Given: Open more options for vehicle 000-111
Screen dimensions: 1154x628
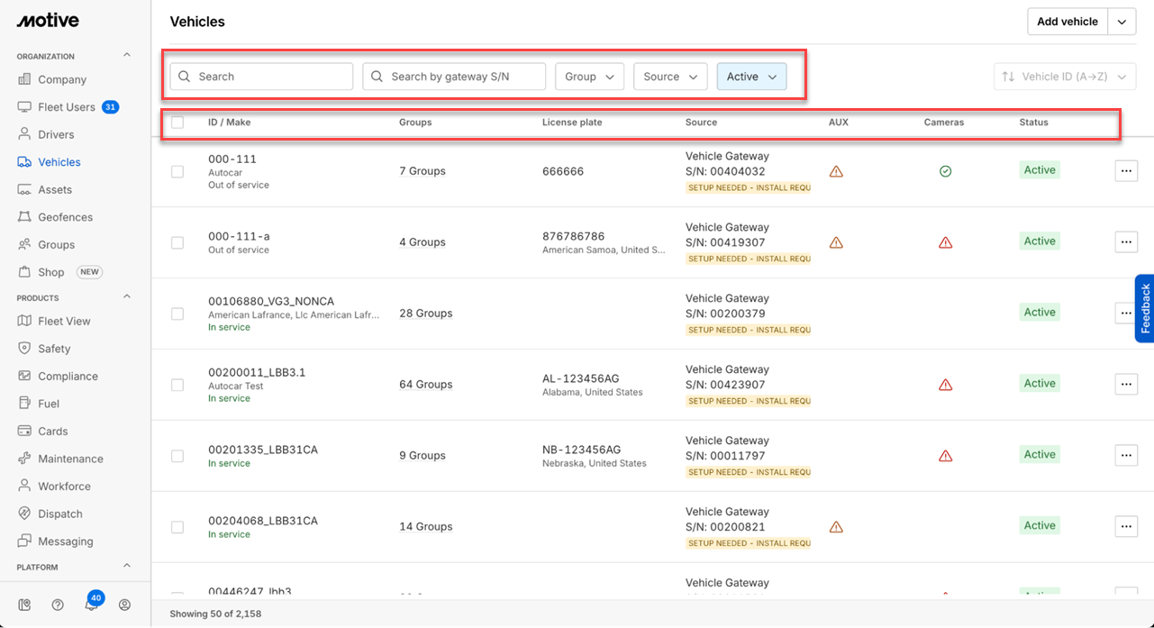Looking at the screenshot, I should [x=1126, y=170].
